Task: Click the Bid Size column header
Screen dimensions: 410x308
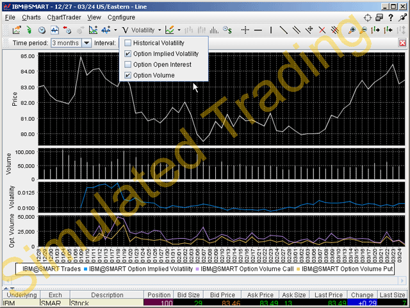Action: (x=188, y=295)
